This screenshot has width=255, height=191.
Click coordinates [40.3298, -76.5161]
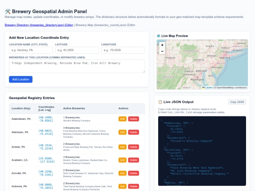[x=46, y=173]
